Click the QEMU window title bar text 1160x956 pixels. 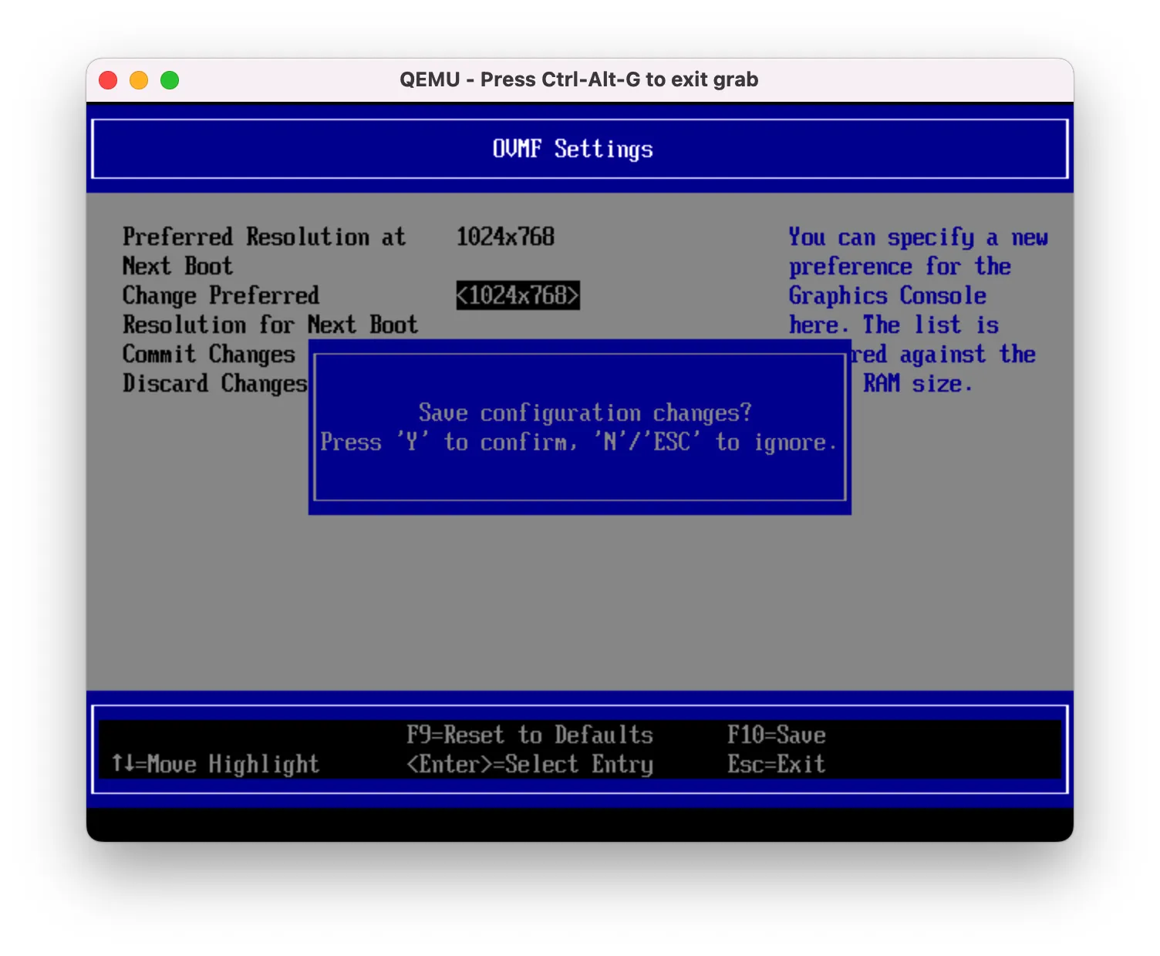(x=579, y=79)
